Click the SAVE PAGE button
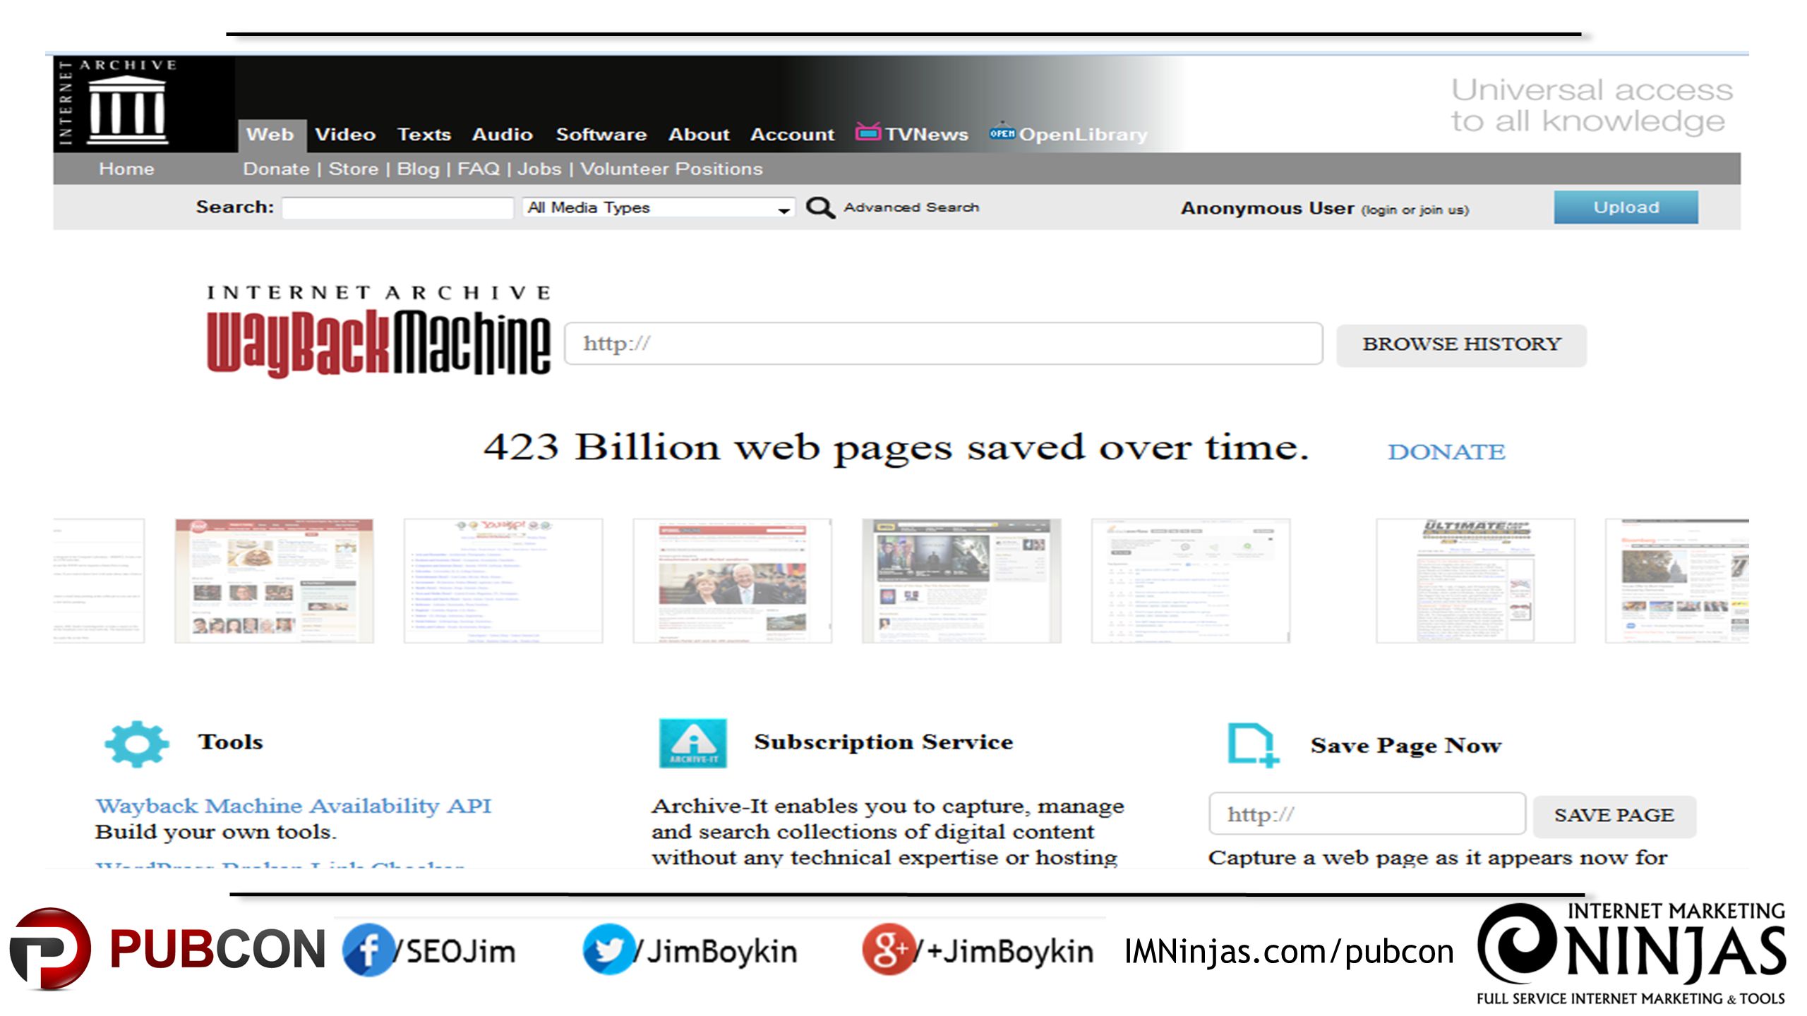Image resolution: width=1807 pixels, height=1016 pixels. (x=1614, y=816)
